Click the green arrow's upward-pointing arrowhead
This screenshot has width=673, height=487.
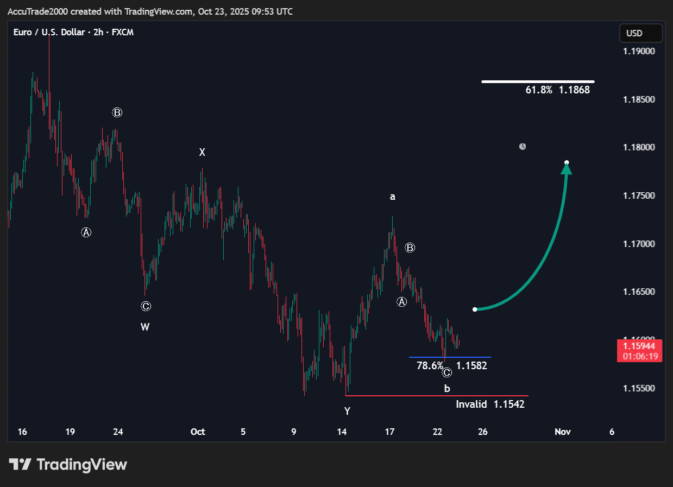567,168
